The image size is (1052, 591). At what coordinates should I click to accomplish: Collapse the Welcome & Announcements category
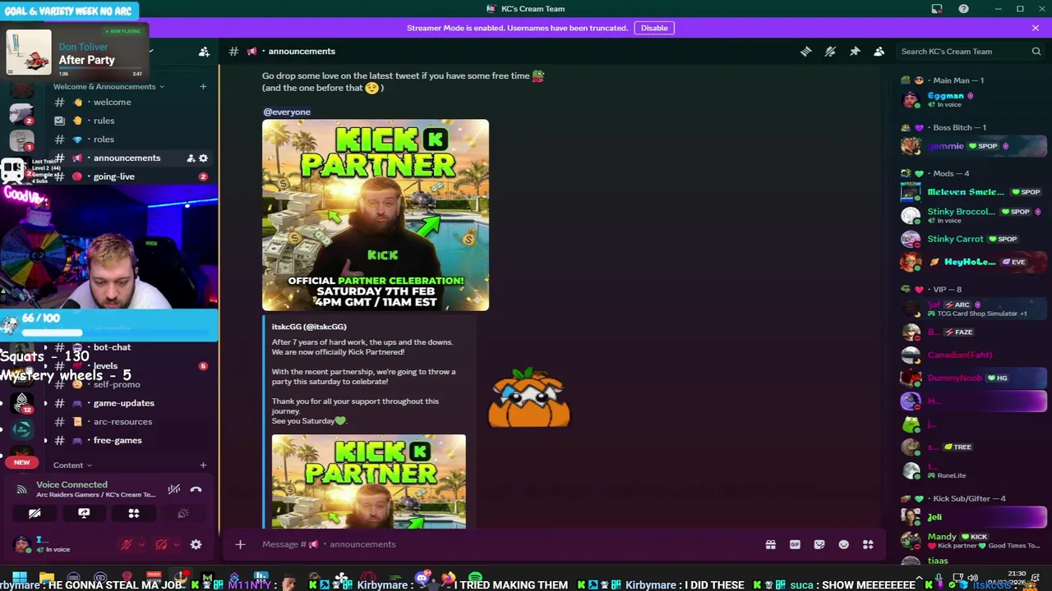(108, 86)
